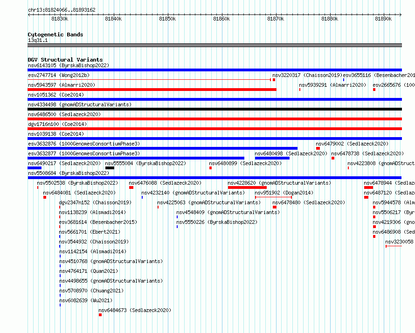Image resolution: width=415 pixels, height=333 pixels.
Task: Click the chr13:81824066..81893162 coordinate label
Action: (62, 10)
